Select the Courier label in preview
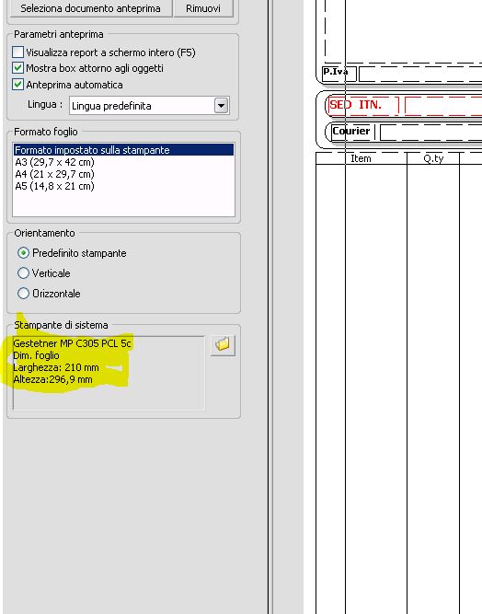Viewport: 482px width, 614px height. pyautogui.click(x=351, y=132)
